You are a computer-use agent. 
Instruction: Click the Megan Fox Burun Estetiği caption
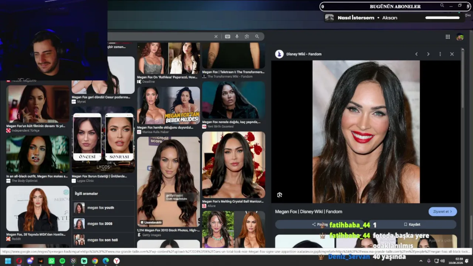(99, 176)
